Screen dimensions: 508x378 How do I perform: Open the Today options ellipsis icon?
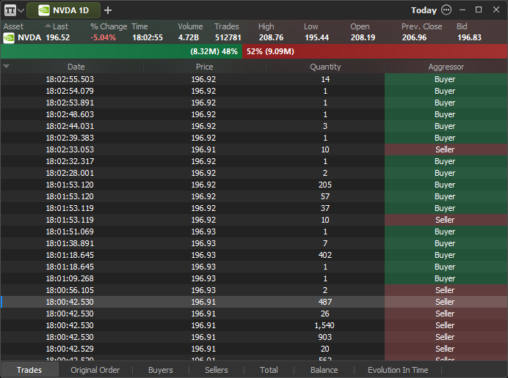[446, 10]
